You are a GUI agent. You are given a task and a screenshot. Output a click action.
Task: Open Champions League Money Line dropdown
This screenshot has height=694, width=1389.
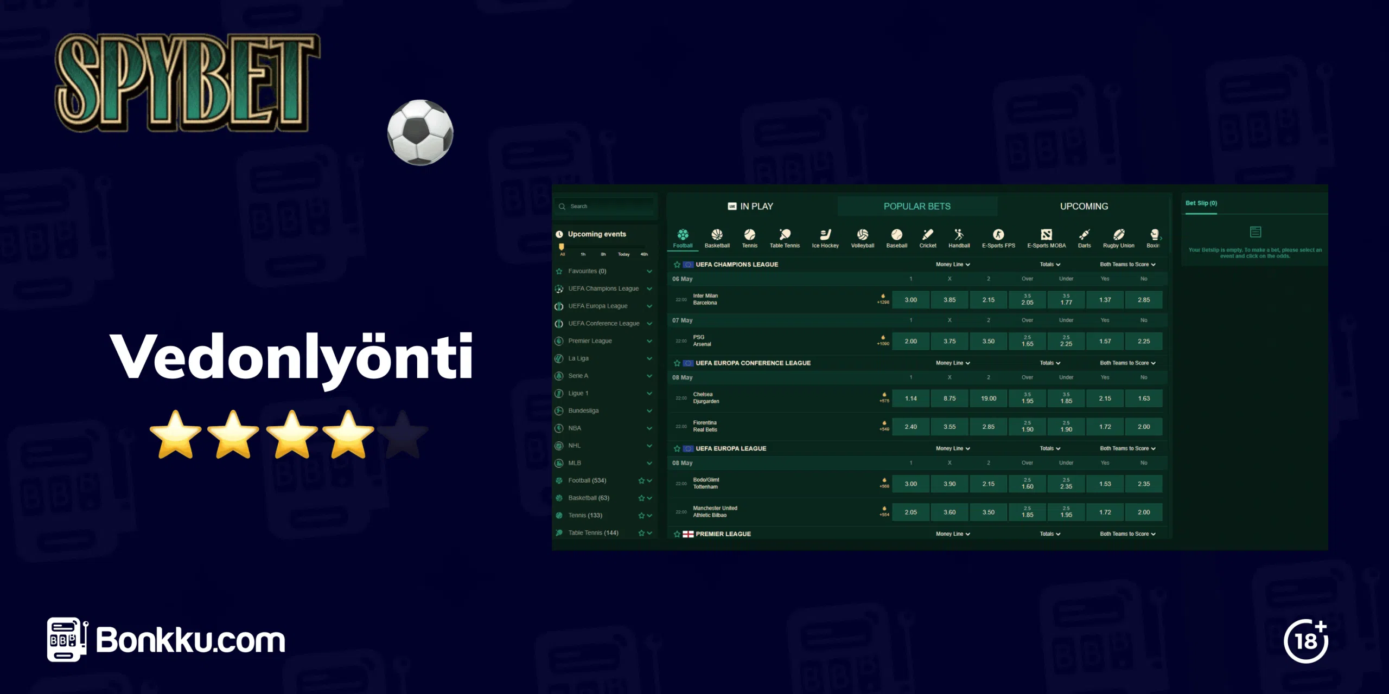pyautogui.click(x=953, y=265)
